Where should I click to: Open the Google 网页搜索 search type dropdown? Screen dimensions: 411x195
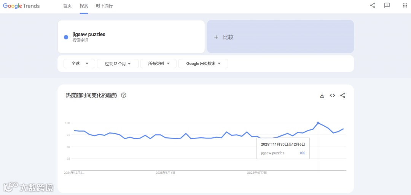[x=203, y=63]
